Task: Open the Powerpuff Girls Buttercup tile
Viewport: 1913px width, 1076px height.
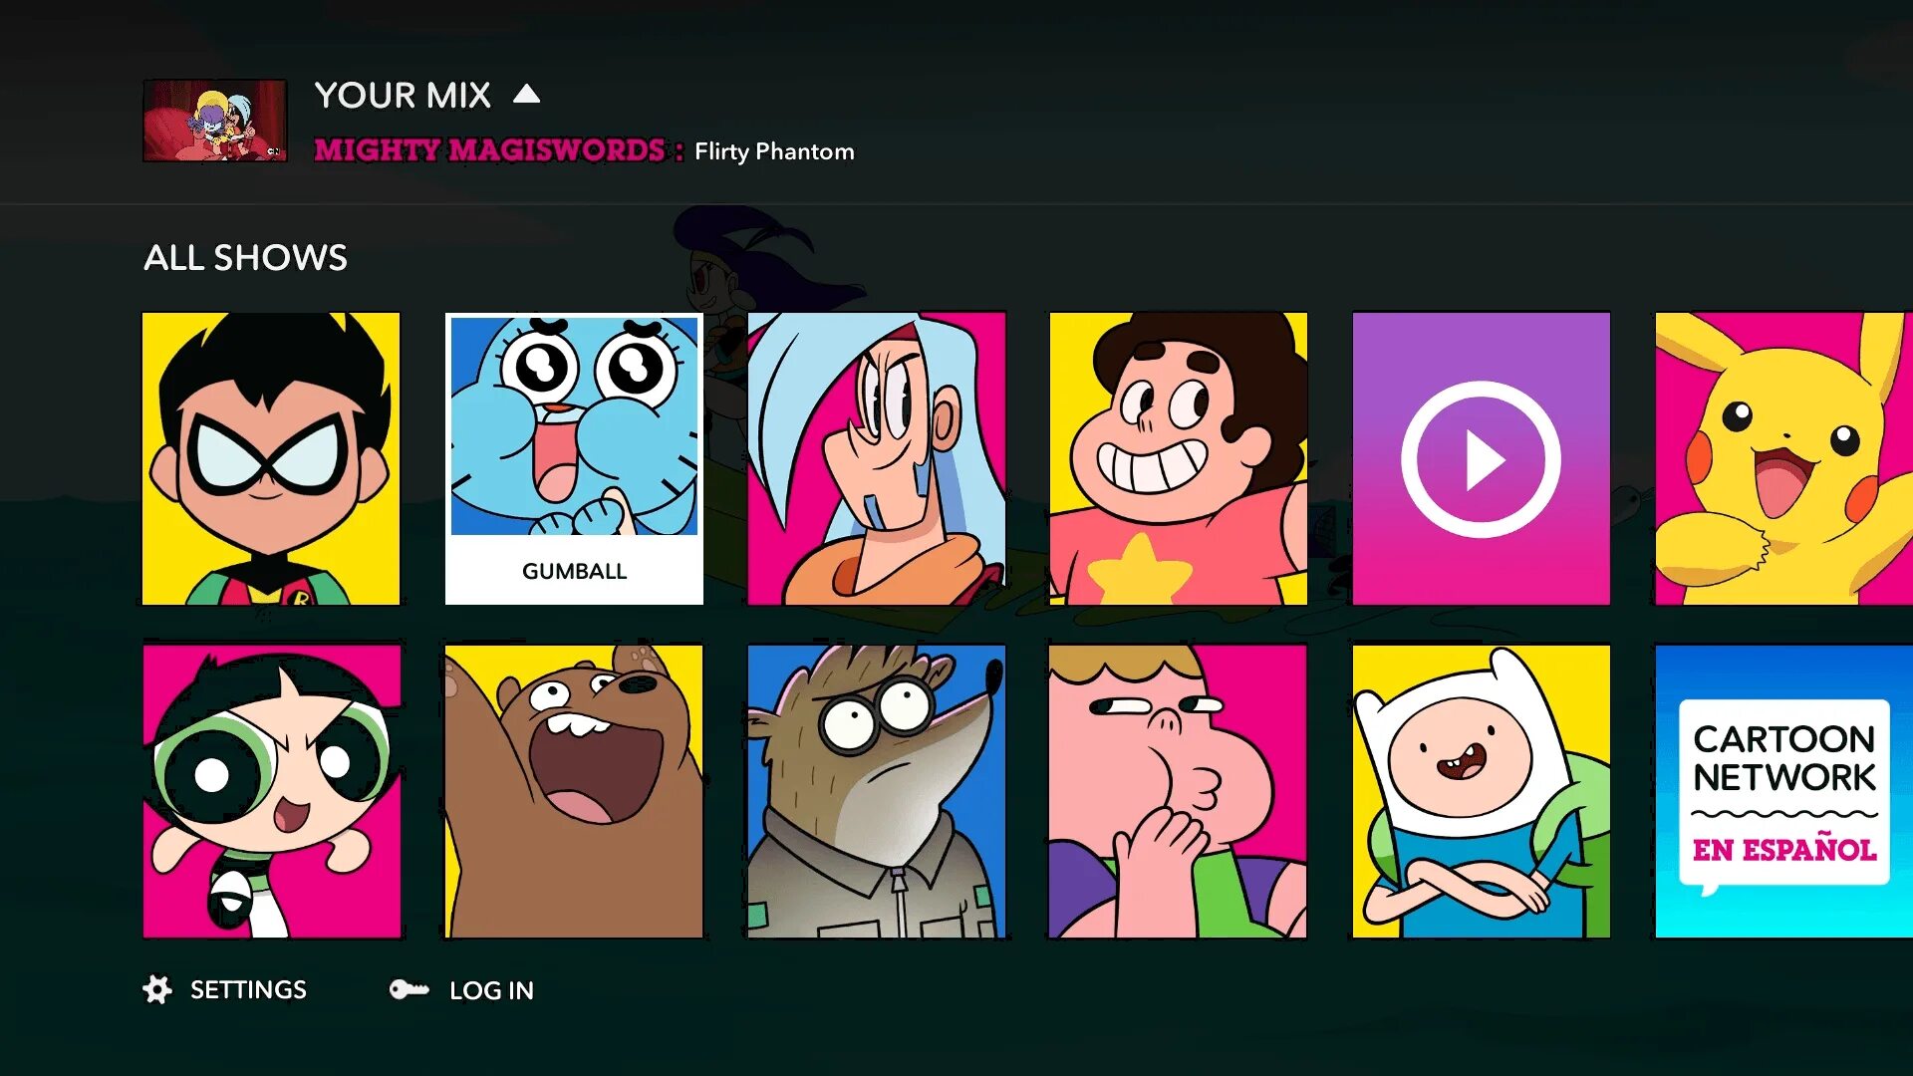Action: [x=271, y=791]
